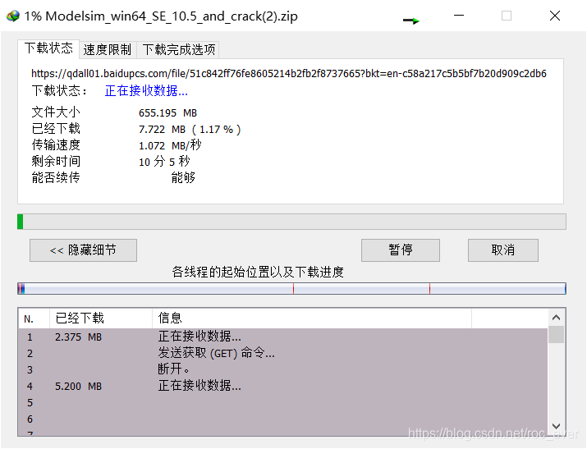Click the baidupcs download URL text
The image size is (587, 449).
289,73
